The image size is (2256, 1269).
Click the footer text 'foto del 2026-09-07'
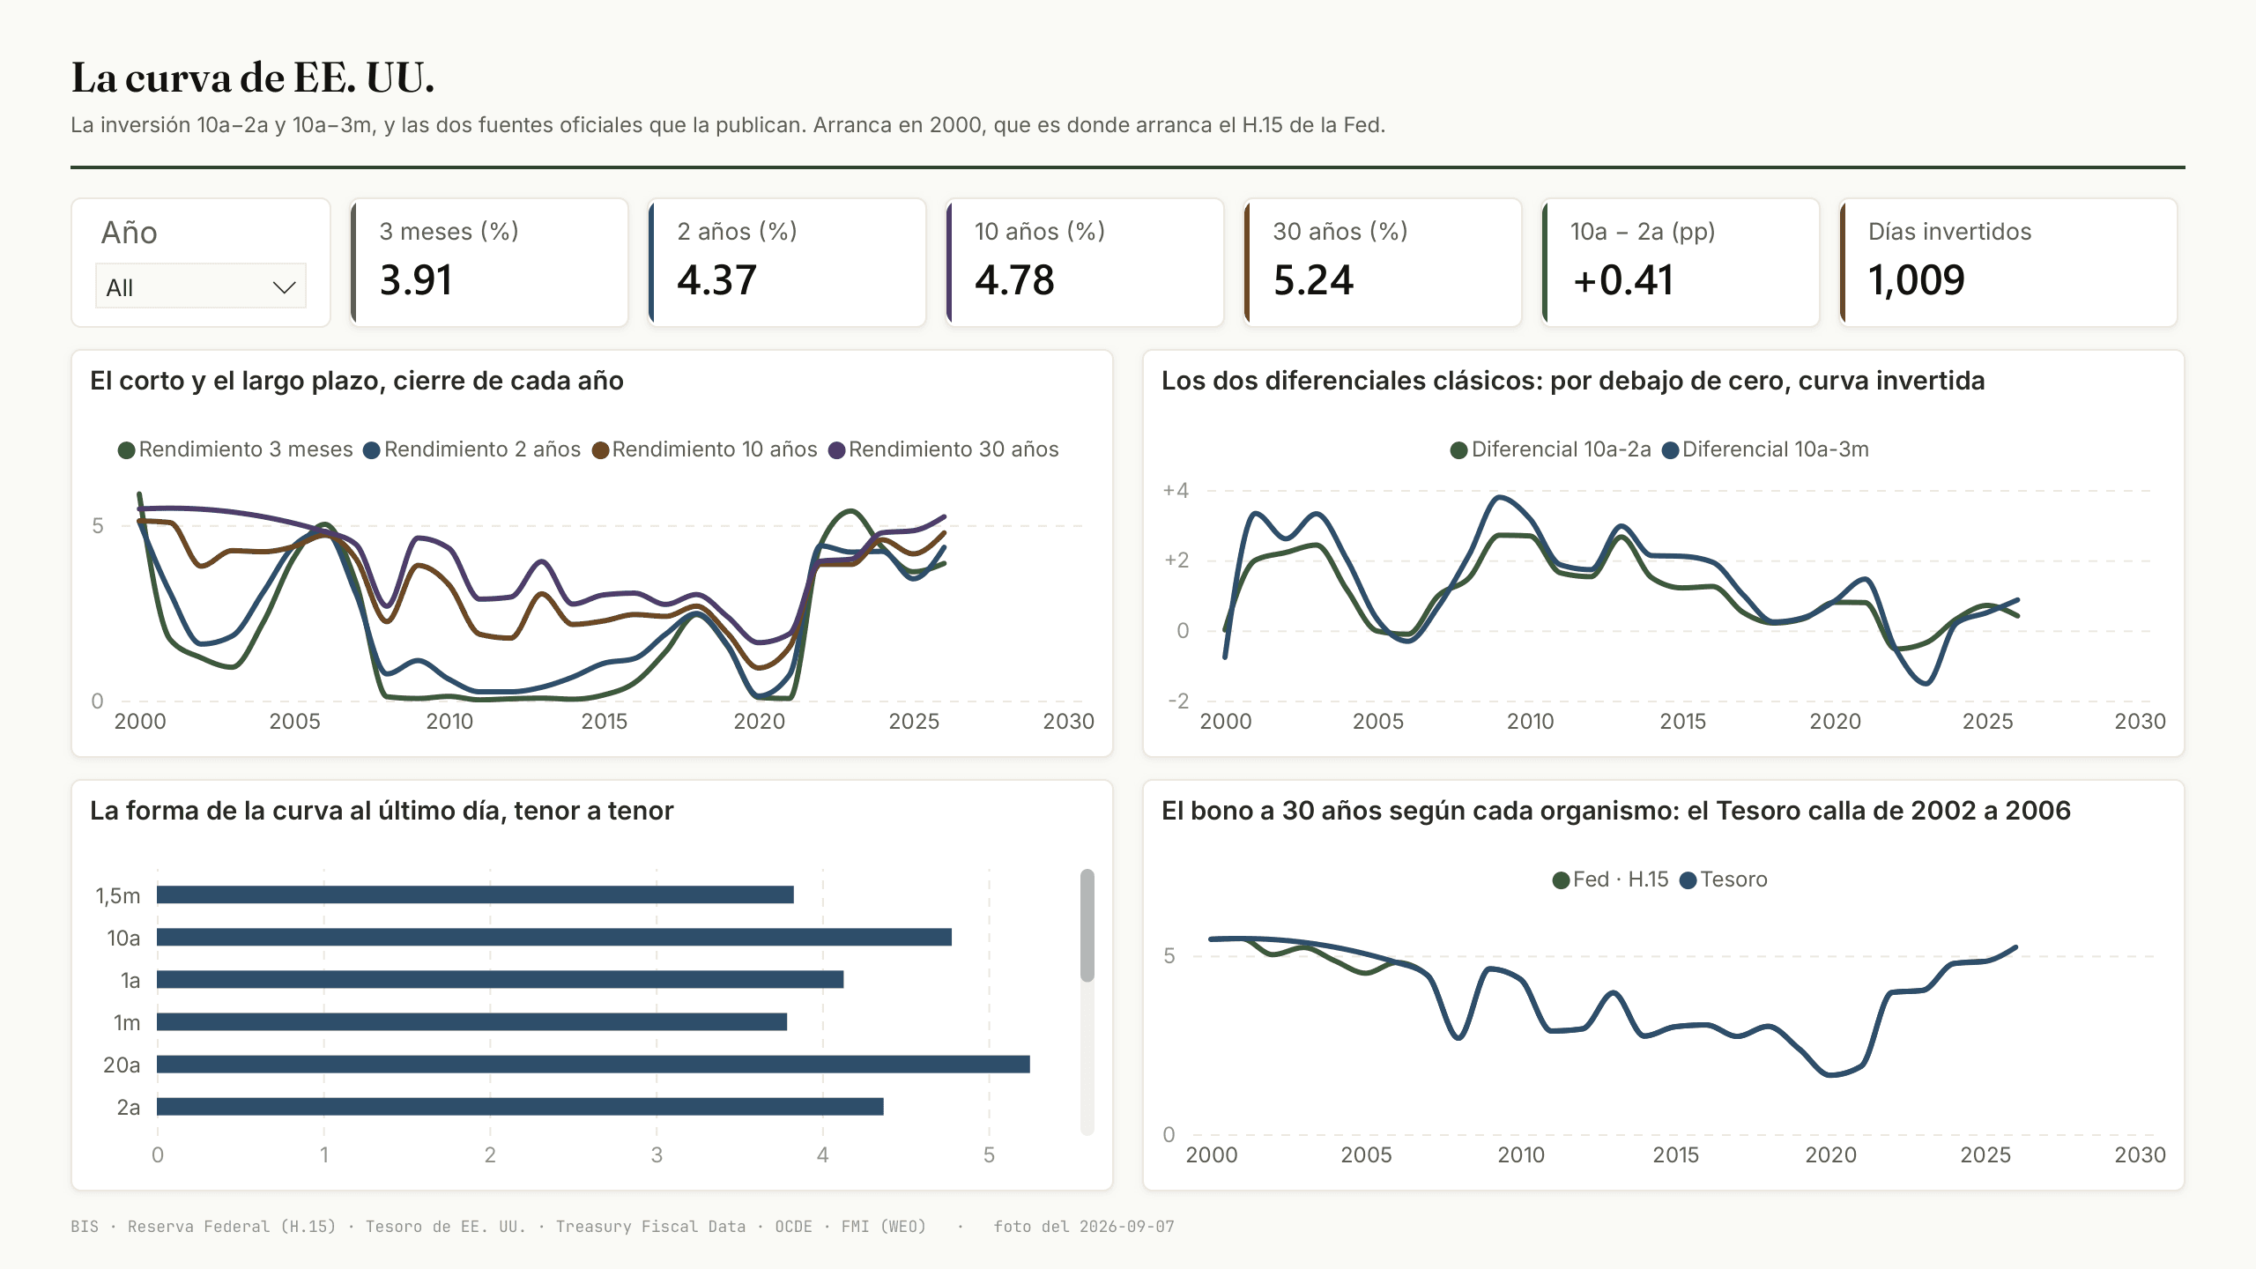[1084, 1227]
